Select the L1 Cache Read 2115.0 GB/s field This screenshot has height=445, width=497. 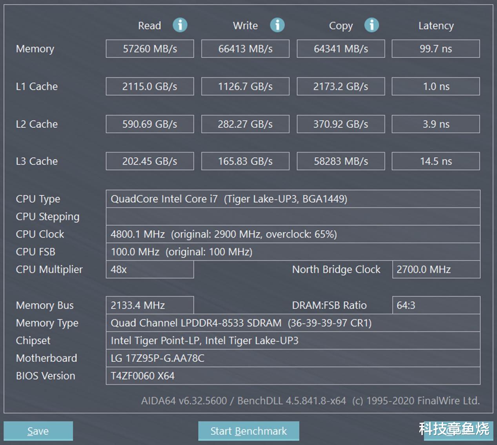pos(150,86)
